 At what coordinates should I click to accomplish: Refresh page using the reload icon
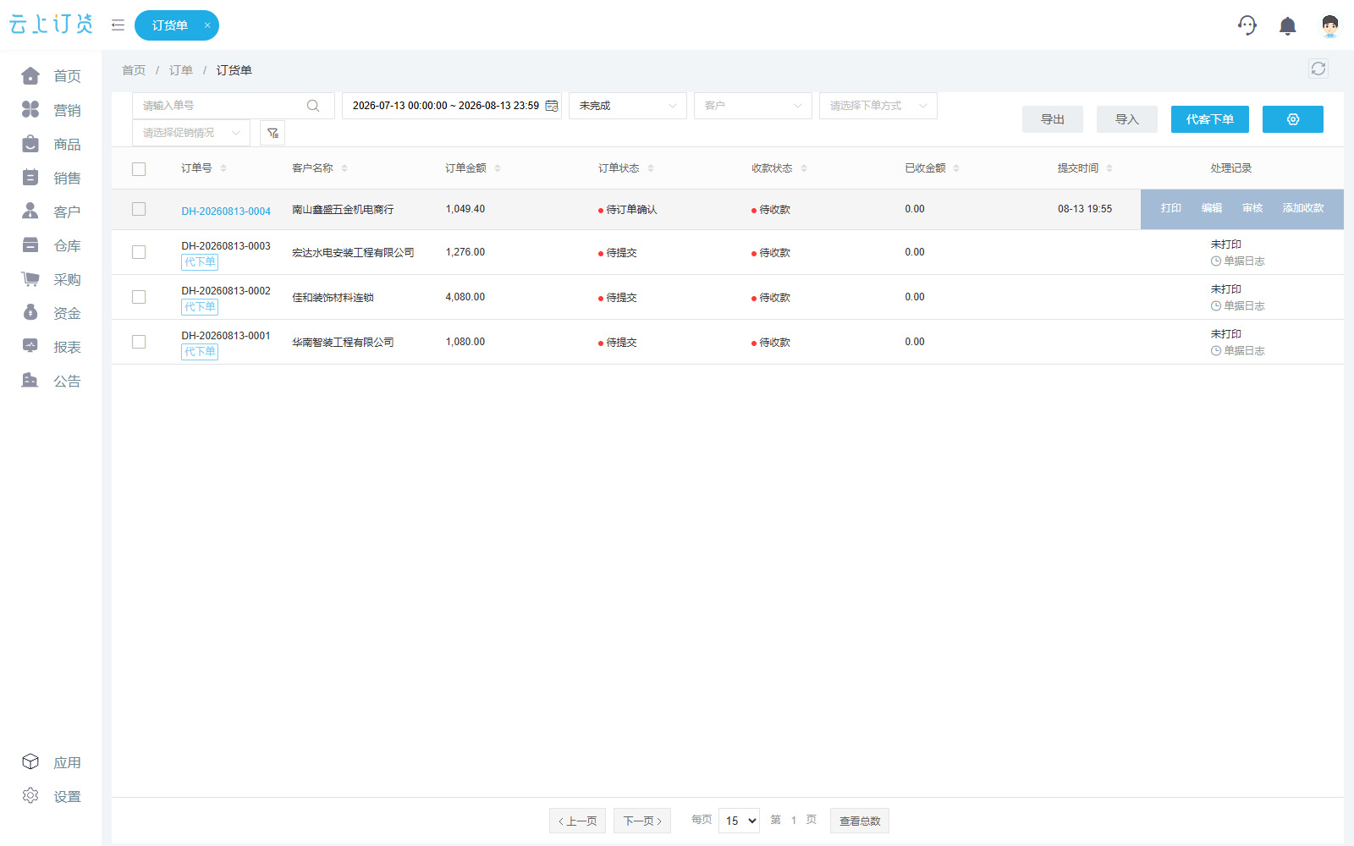point(1318,69)
